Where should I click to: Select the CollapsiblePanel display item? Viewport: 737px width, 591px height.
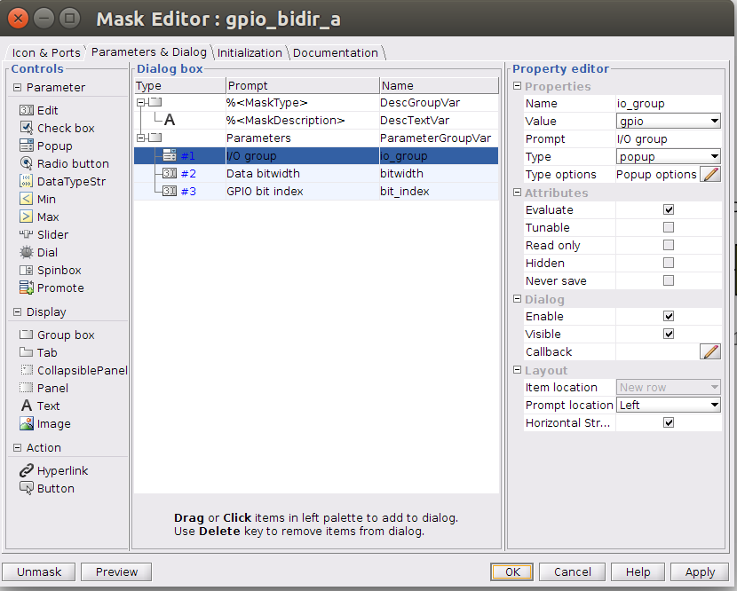pos(74,371)
